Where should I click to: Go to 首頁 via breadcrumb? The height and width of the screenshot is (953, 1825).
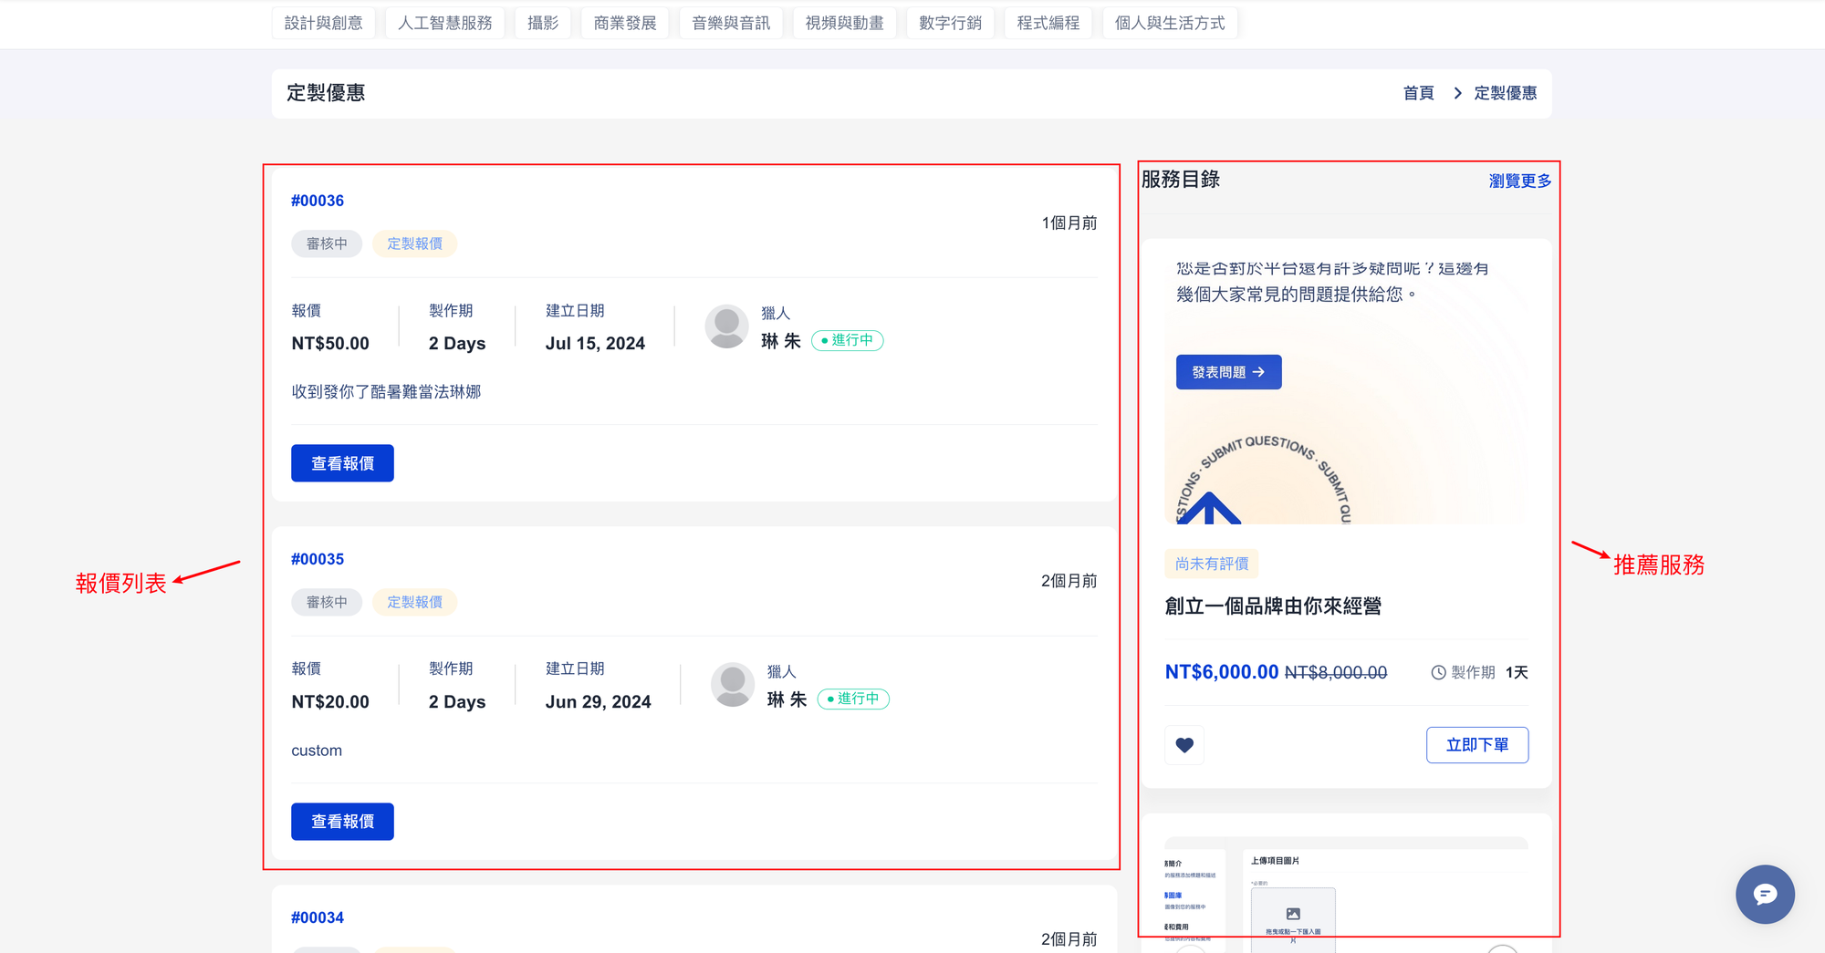[x=1418, y=93]
